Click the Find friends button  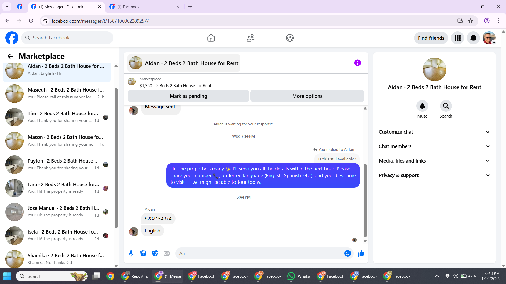coord(431,38)
